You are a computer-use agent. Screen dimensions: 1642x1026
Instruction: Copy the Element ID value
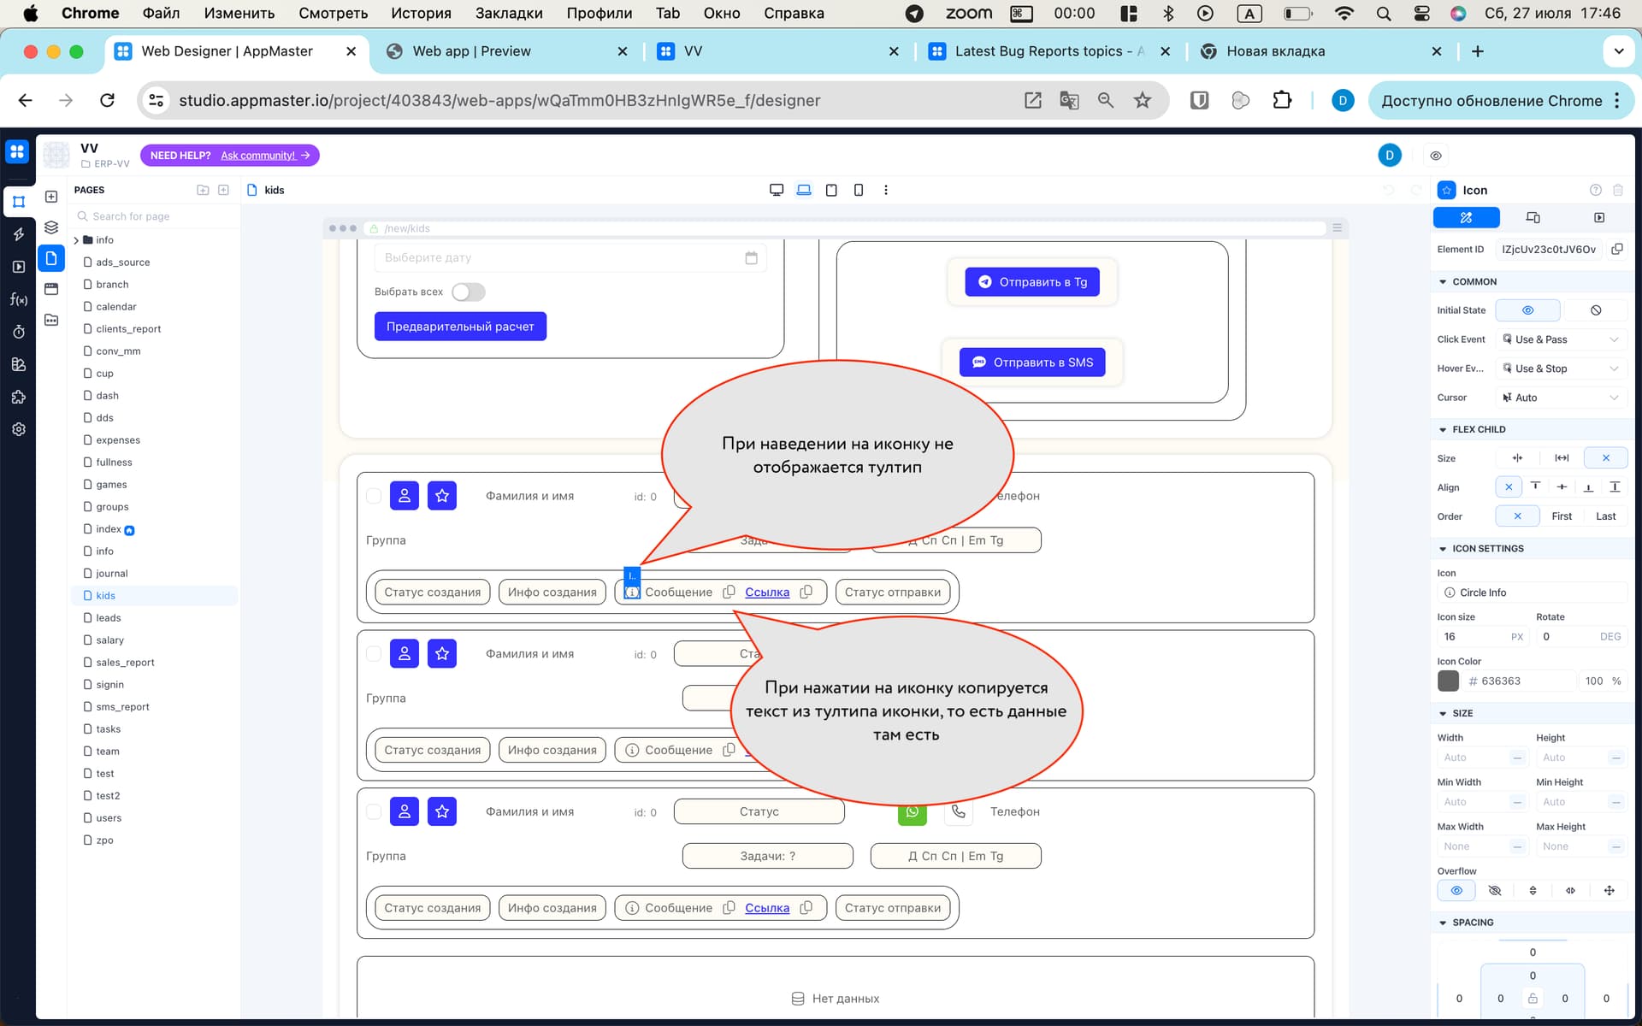click(1617, 249)
